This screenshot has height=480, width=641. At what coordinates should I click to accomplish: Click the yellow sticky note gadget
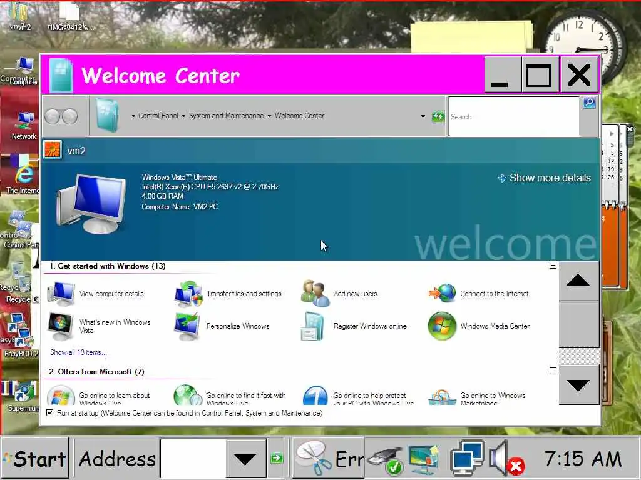click(x=472, y=37)
